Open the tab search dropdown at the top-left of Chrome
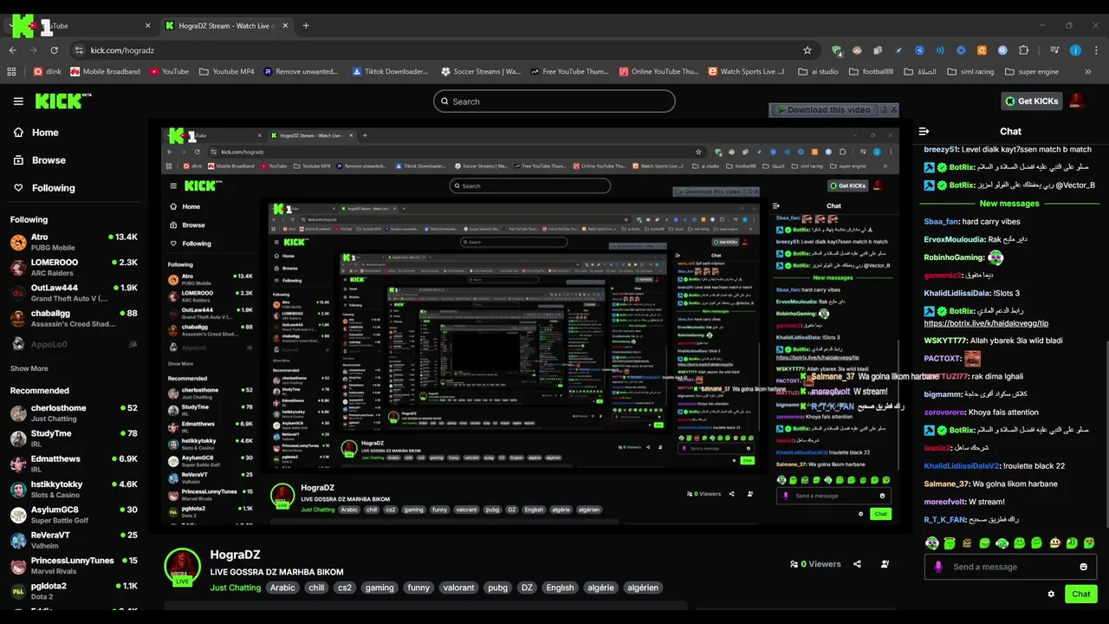This screenshot has height=624, width=1109. (10, 26)
